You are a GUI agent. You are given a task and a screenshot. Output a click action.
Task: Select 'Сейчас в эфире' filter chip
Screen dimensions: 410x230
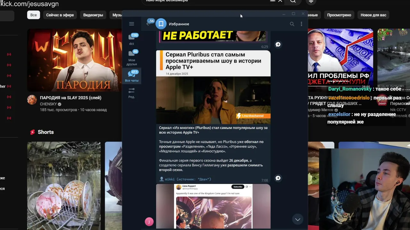[x=60, y=15]
